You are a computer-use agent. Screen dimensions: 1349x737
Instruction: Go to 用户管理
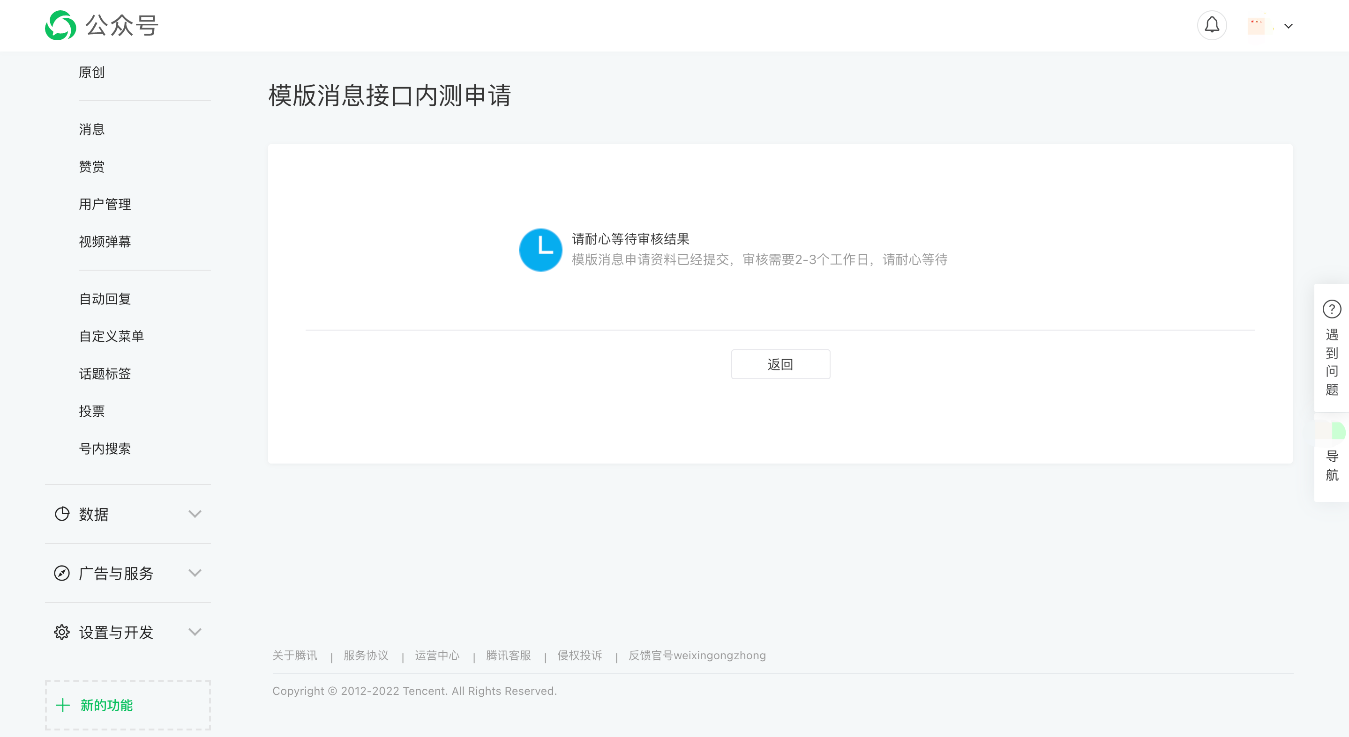[x=105, y=204]
